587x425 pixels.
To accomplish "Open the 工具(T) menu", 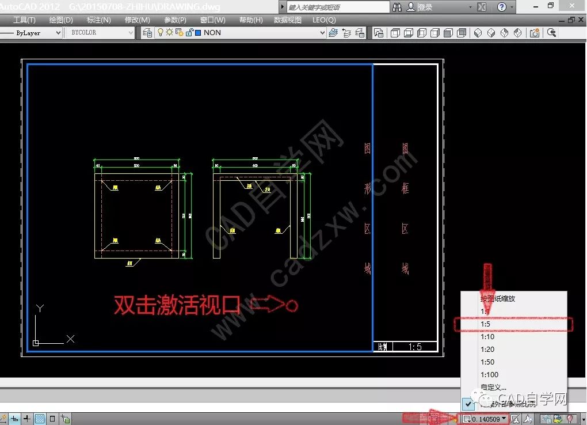I will click(24, 20).
